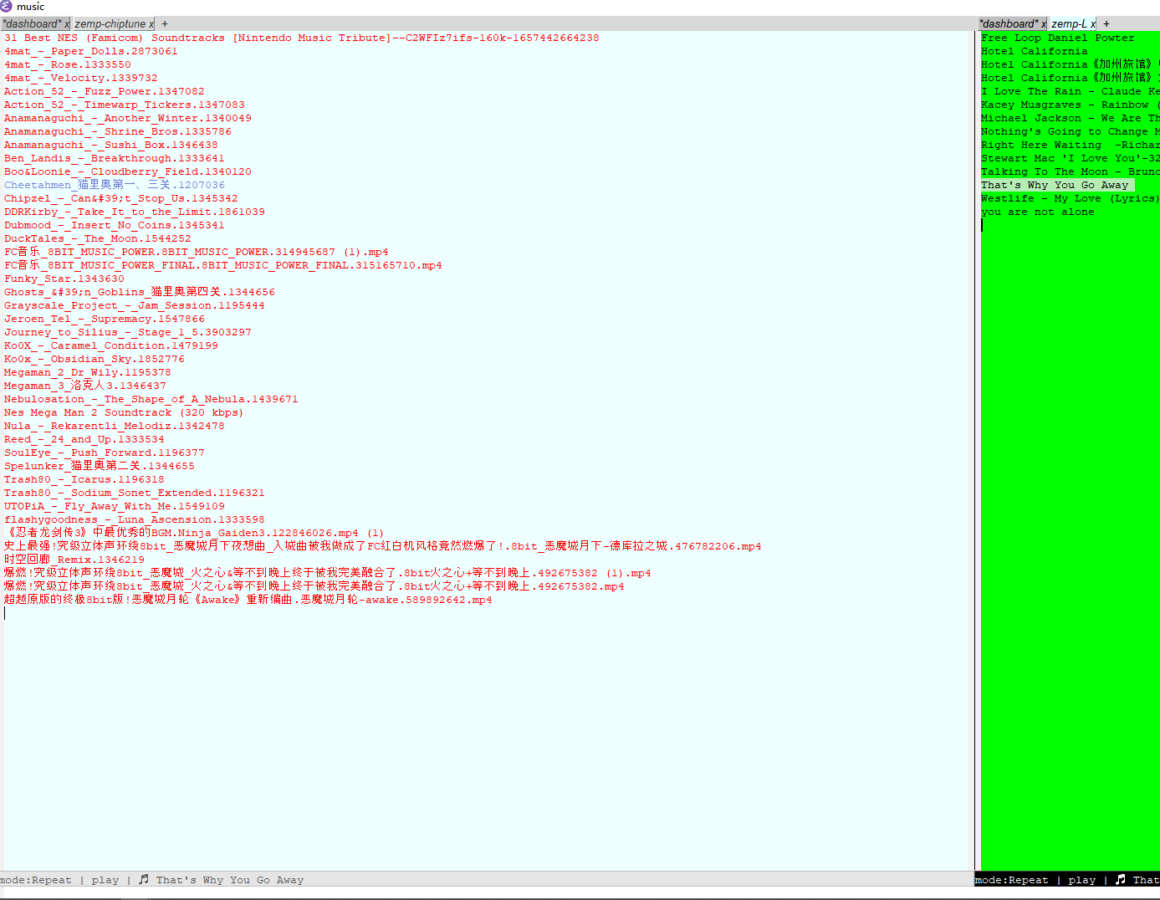This screenshot has width=1160, height=900.
Task: Select 31 Best NES (Famicom) Soundtracks entry
Action: point(302,38)
